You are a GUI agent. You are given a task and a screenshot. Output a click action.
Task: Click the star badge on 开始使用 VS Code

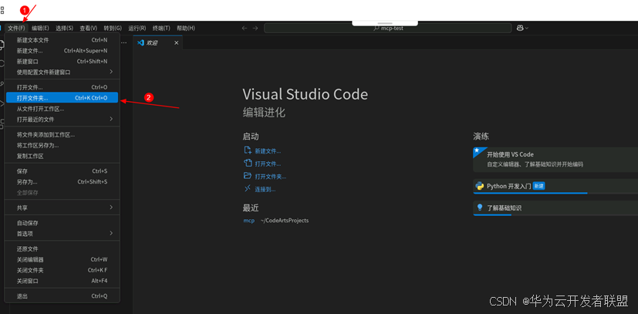point(477,150)
